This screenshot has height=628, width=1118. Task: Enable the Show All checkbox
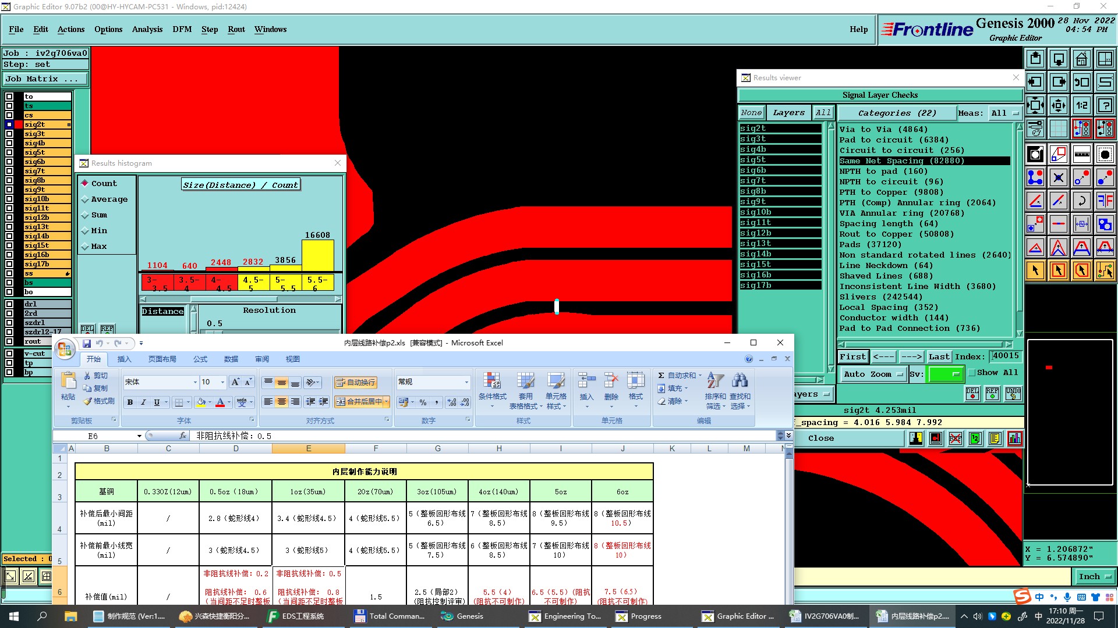coord(971,373)
